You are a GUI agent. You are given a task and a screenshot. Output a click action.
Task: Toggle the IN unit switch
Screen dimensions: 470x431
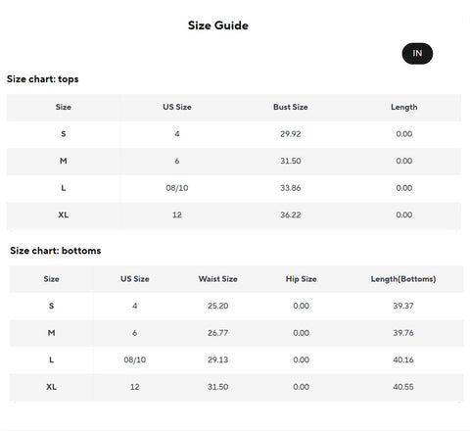[417, 54]
